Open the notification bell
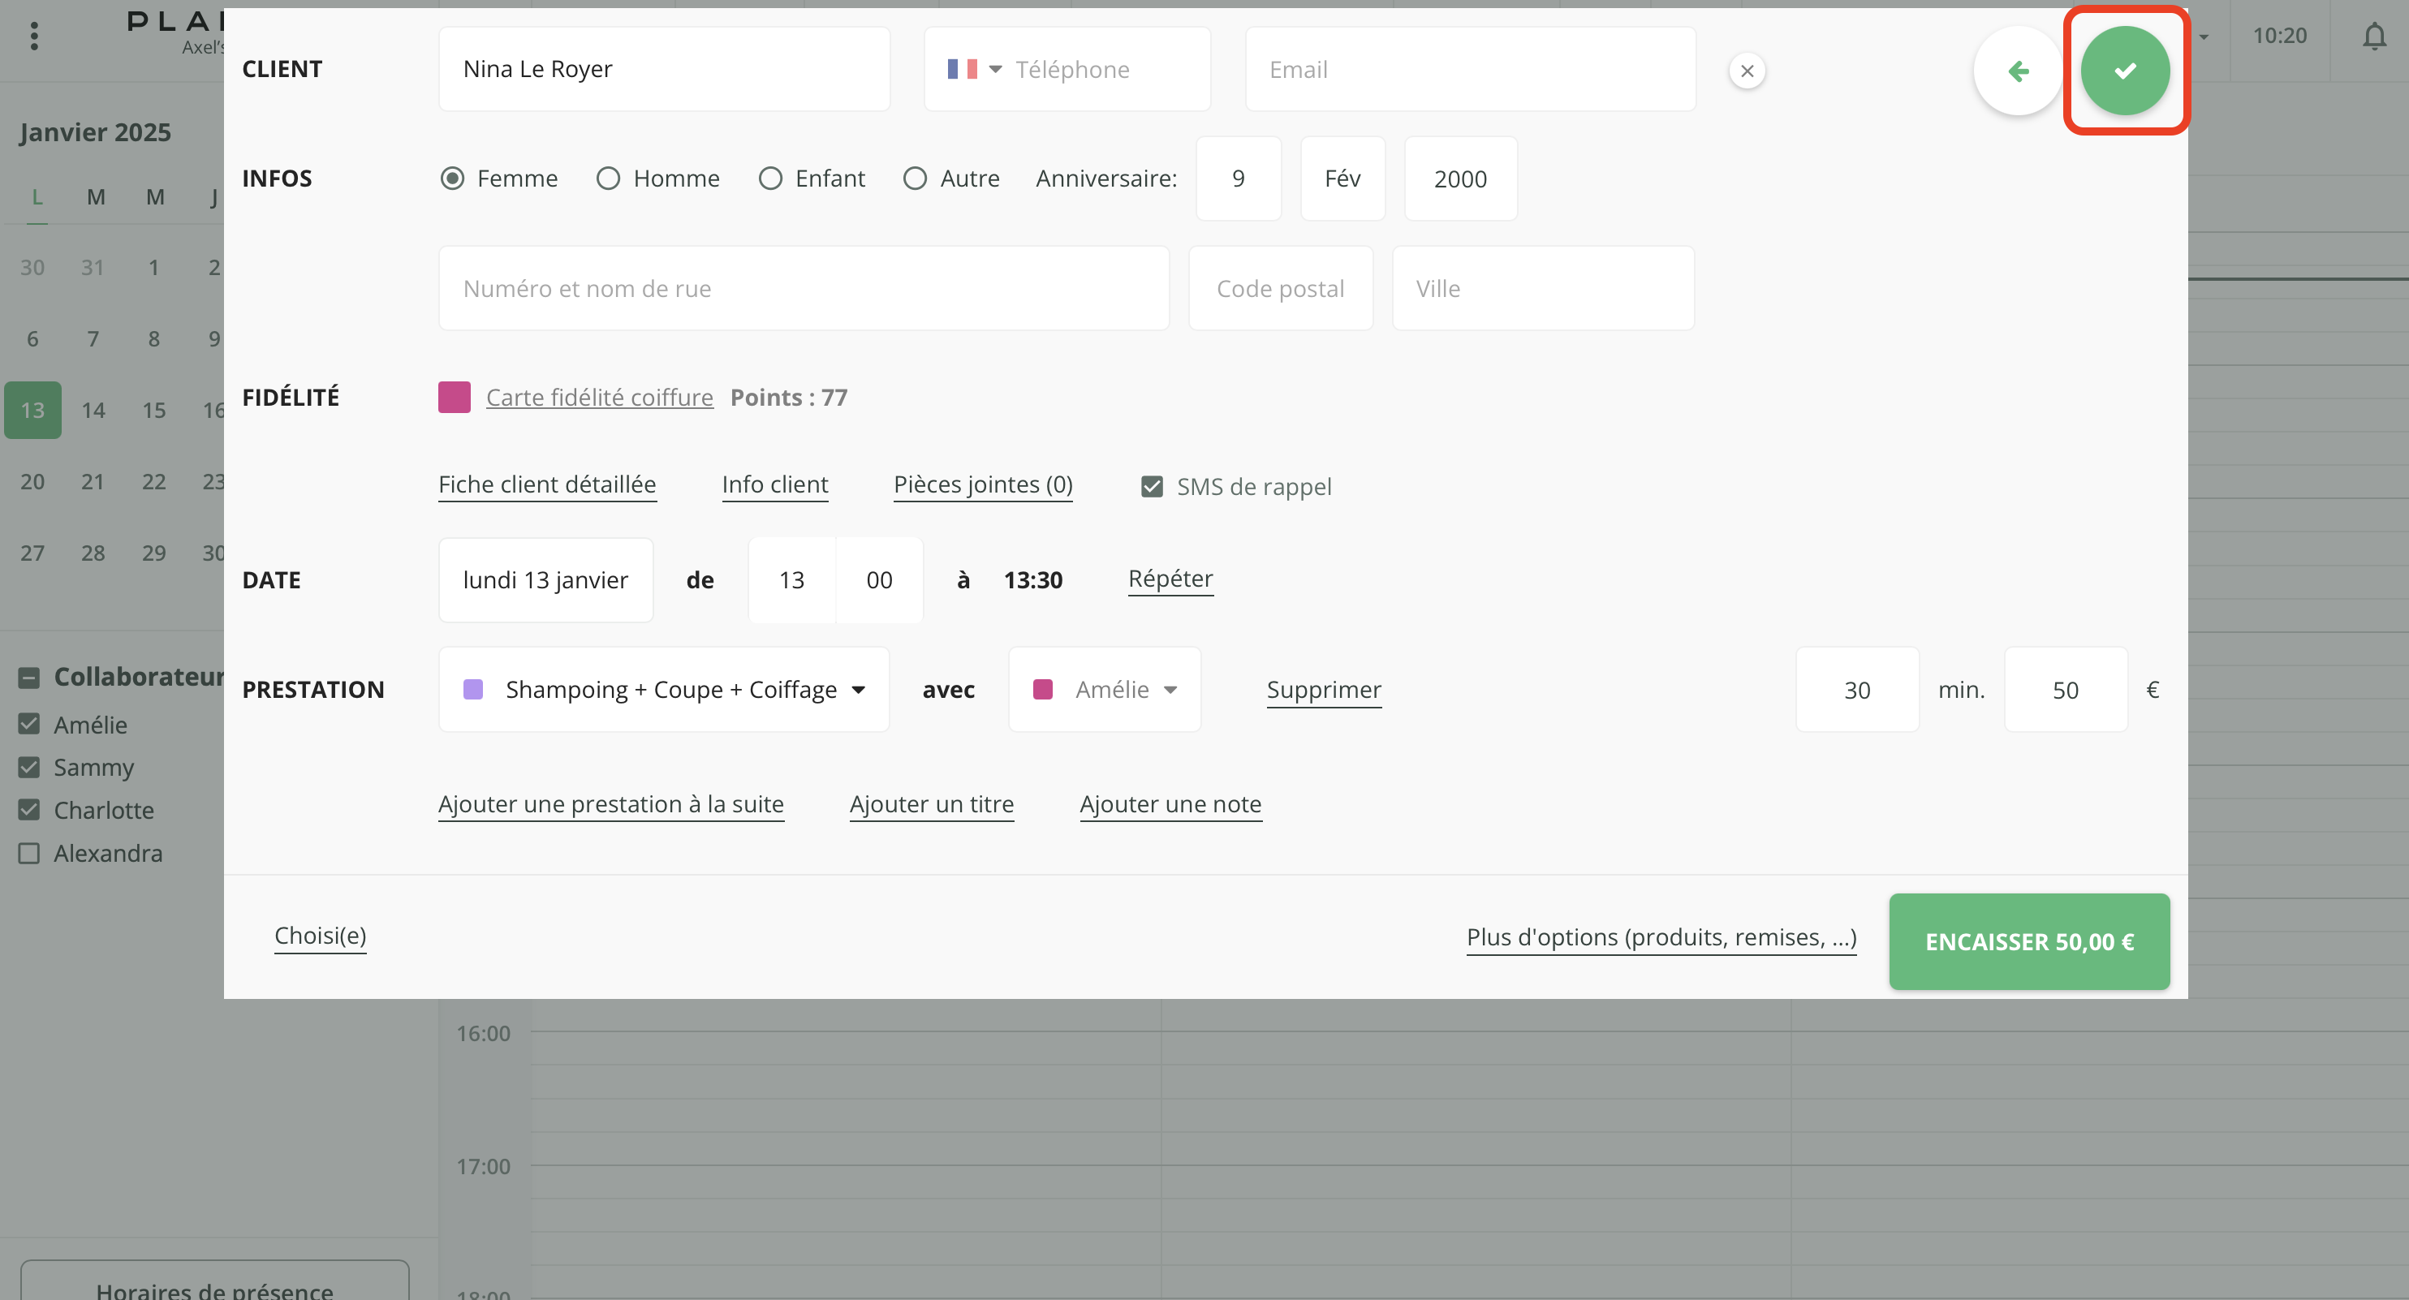 2373,37
